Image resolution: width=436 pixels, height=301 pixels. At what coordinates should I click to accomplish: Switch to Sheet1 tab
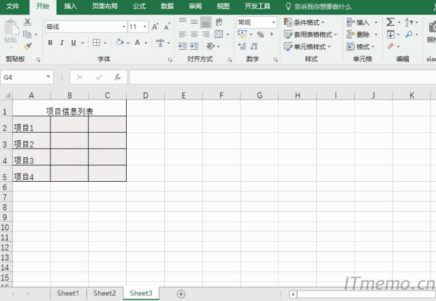(x=68, y=294)
